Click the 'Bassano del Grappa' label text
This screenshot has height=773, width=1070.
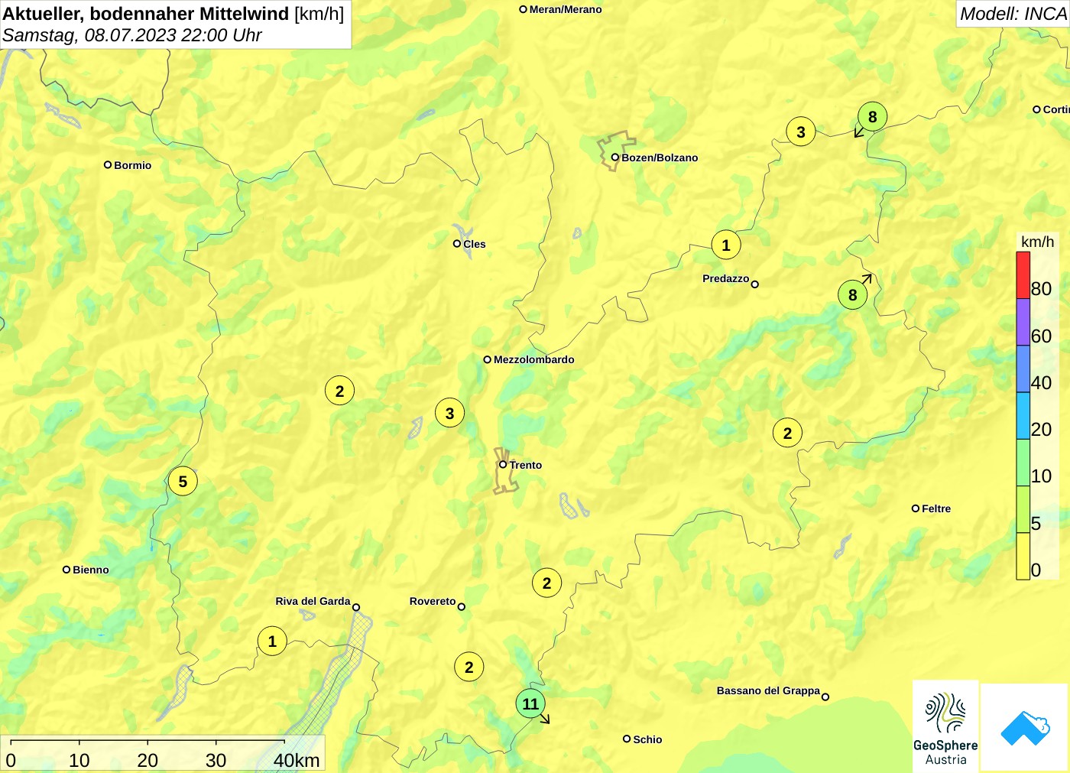(768, 690)
